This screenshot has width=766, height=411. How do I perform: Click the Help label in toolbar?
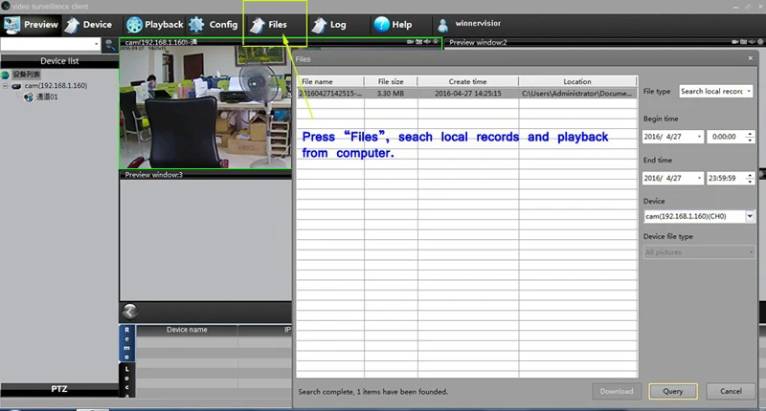tap(401, 25)
